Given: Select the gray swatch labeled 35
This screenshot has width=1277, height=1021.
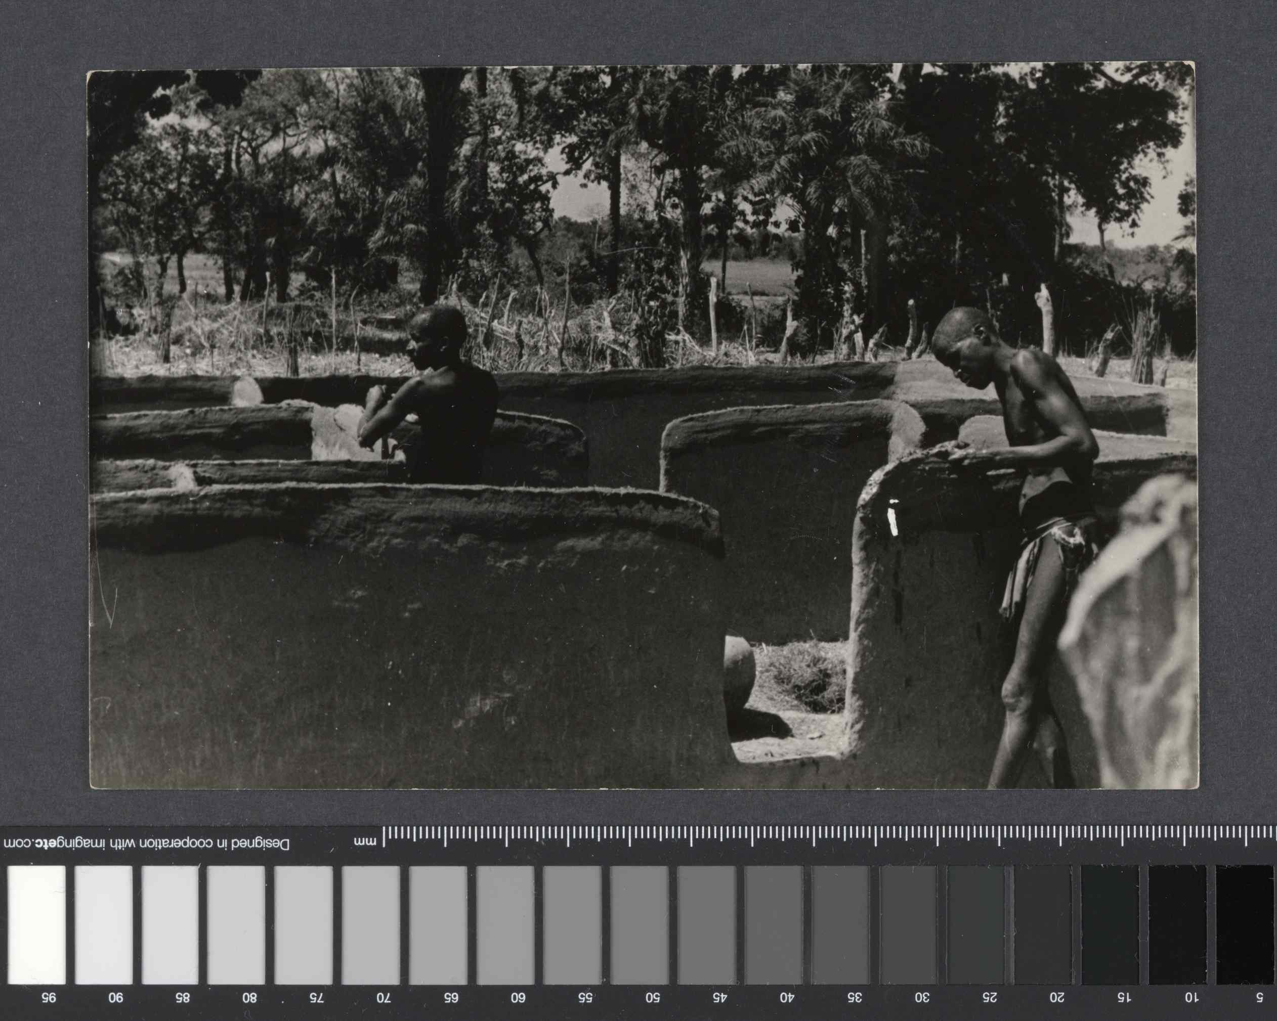Looking at the screenshot, I should 840,924.
